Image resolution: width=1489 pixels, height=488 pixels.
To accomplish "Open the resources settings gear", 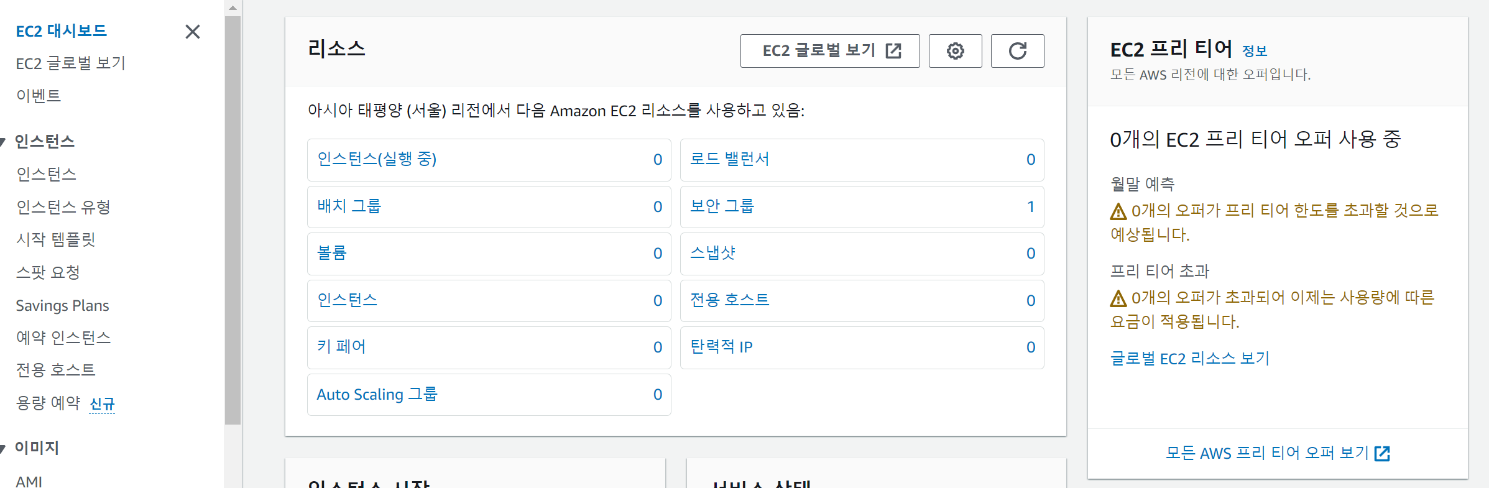I will coord(955,51).
